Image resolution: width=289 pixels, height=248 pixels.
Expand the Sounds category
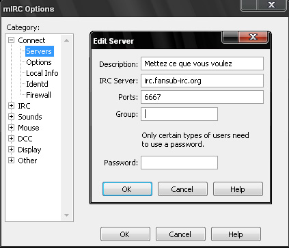[x=11, y=117]
